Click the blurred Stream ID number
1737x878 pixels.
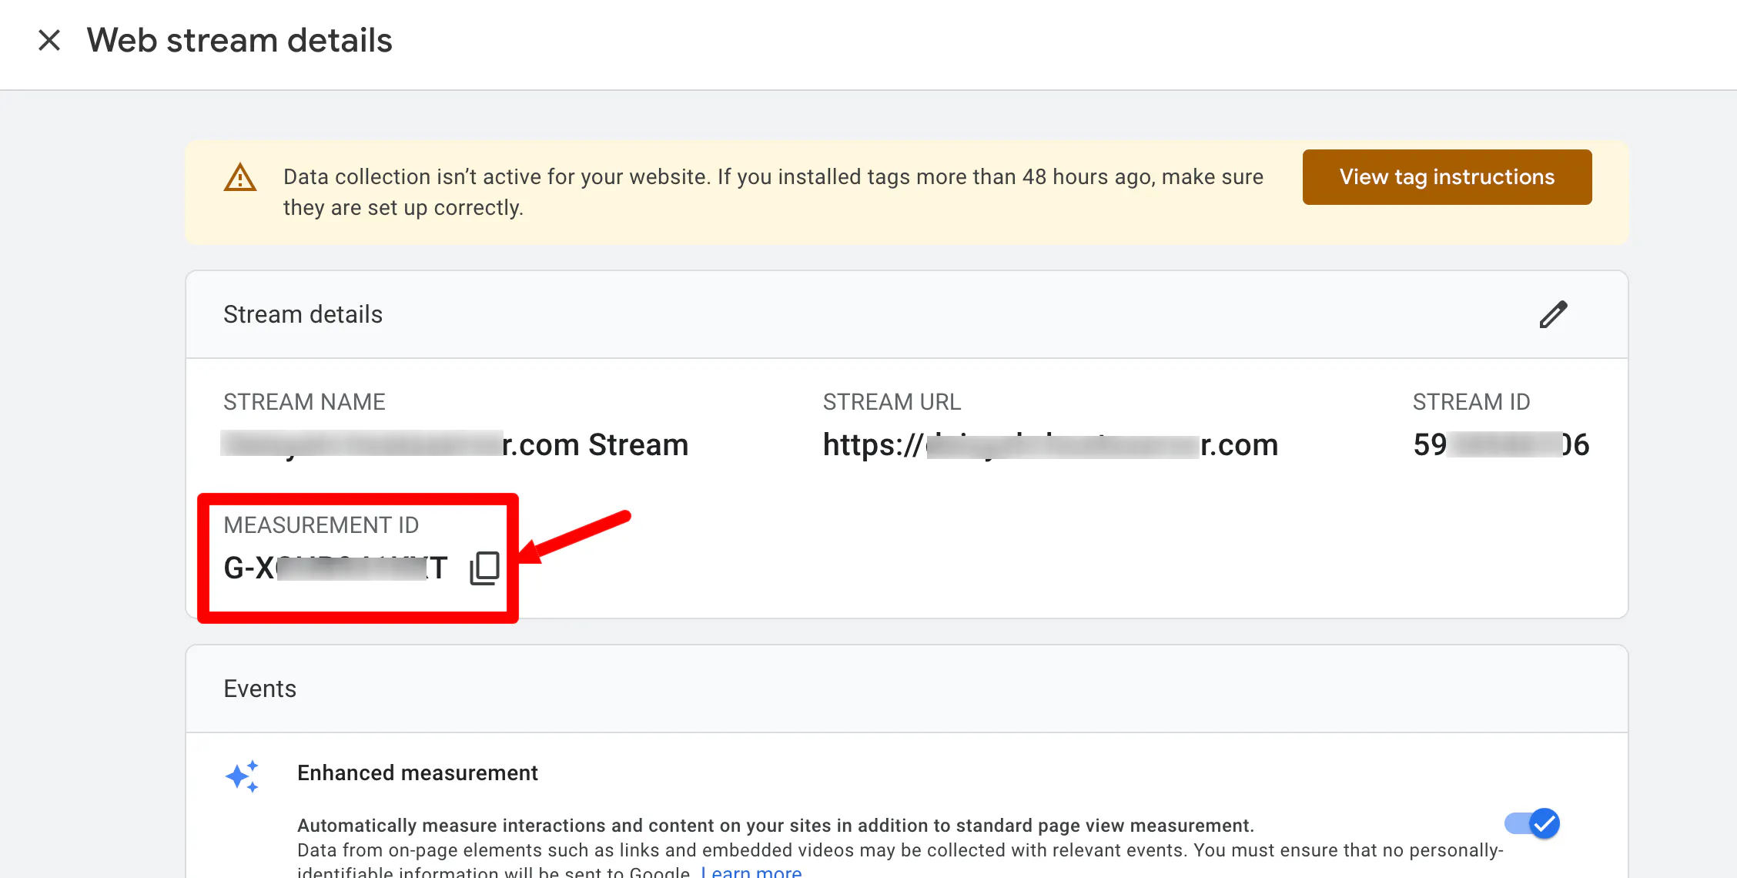[1501, 444]
